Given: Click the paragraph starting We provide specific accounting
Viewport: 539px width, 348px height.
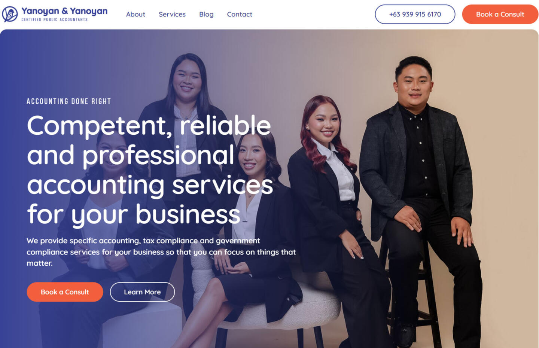Looking at the screenshot, I should (161, 252).
